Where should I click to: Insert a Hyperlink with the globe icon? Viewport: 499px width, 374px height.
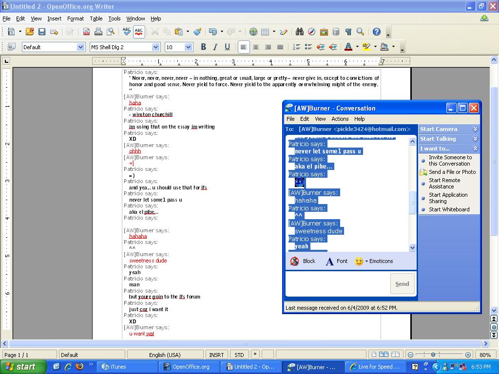253,32
